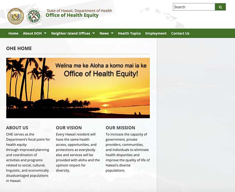Click the paragraph starting 'OHE serves as the'
The image size is (235, 192).
[28, 158]
